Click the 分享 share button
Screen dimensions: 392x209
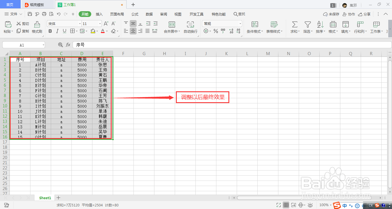[x=364, y=14]
